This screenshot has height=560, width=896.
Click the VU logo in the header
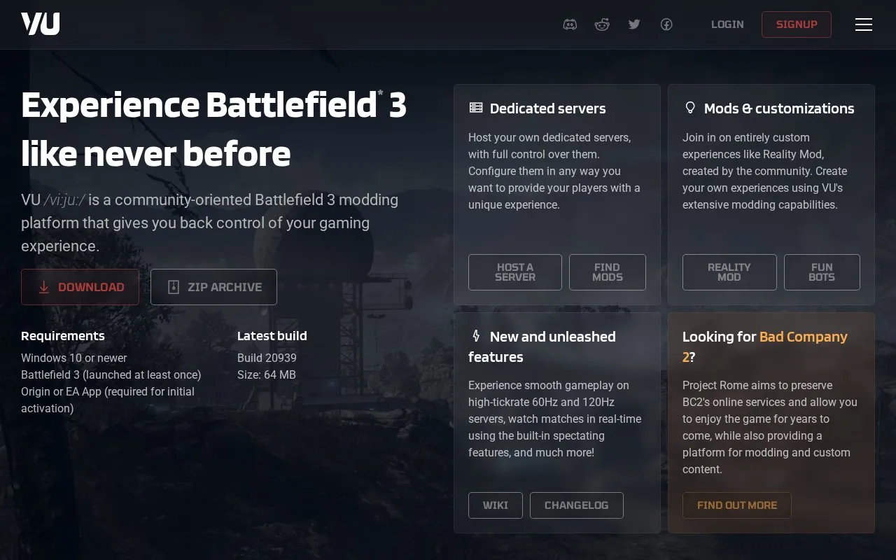(40, 24)
